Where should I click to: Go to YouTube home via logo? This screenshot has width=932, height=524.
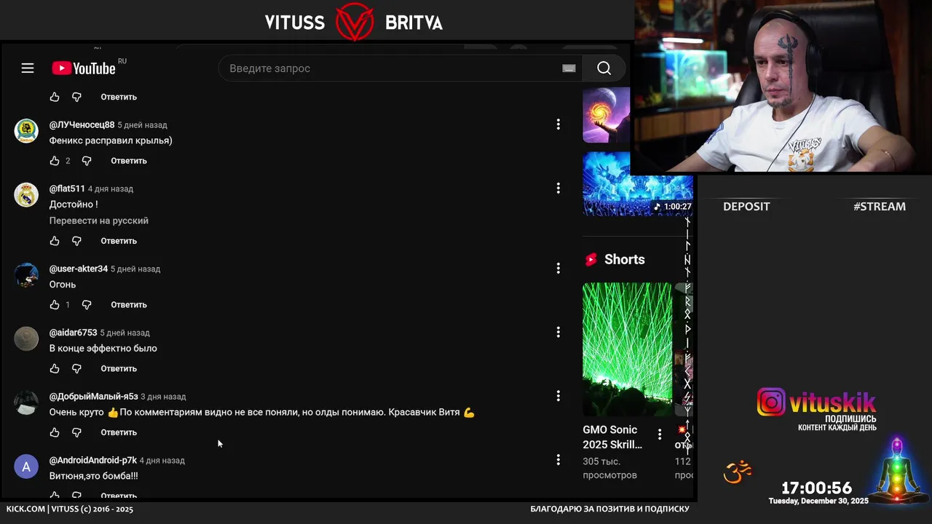tap(84, 68)
